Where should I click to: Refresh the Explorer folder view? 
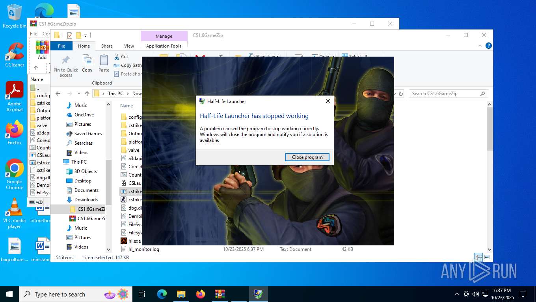(x=401, y=94)
